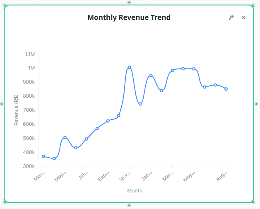260x209 pixels.
Task: Click the Jan... x-axis label
Action: click(x=147, y=176)
